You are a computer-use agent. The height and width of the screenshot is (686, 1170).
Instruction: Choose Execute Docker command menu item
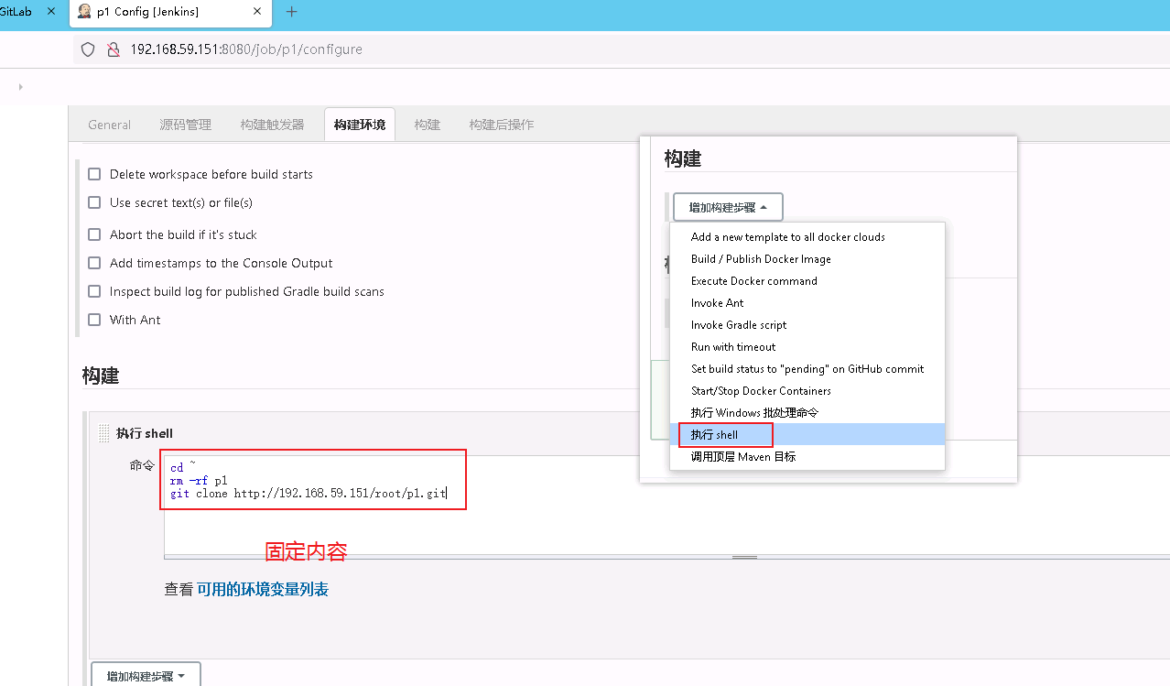pos(807,281)
